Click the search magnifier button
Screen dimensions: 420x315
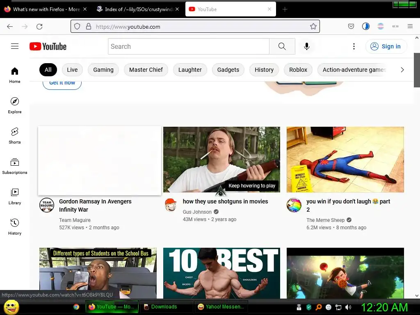282,46
